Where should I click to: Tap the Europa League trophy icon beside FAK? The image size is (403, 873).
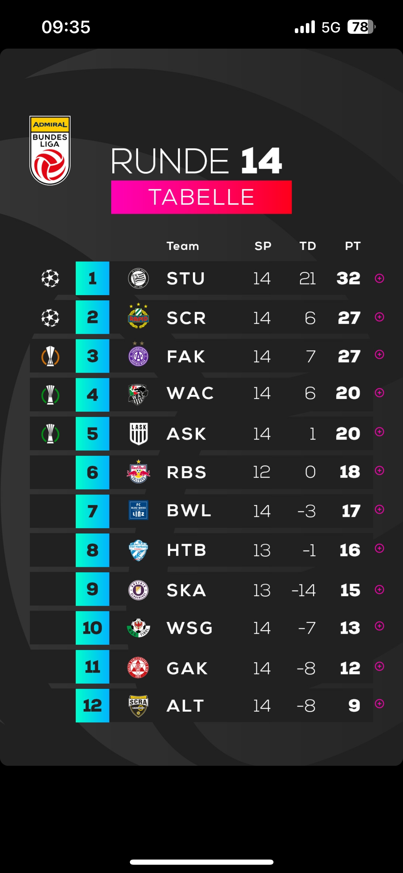click(x=50, y=356)
